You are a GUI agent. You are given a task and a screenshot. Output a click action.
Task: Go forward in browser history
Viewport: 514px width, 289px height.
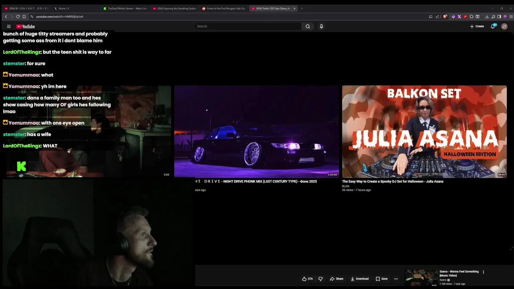12,16
